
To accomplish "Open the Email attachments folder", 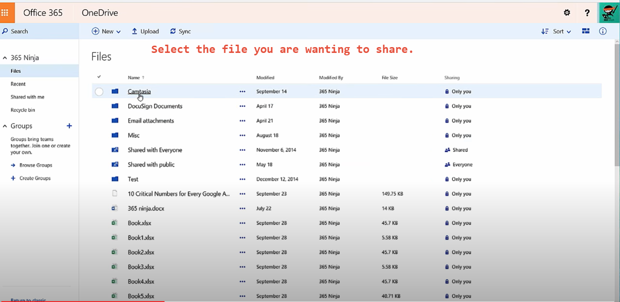I will point(151,120).
